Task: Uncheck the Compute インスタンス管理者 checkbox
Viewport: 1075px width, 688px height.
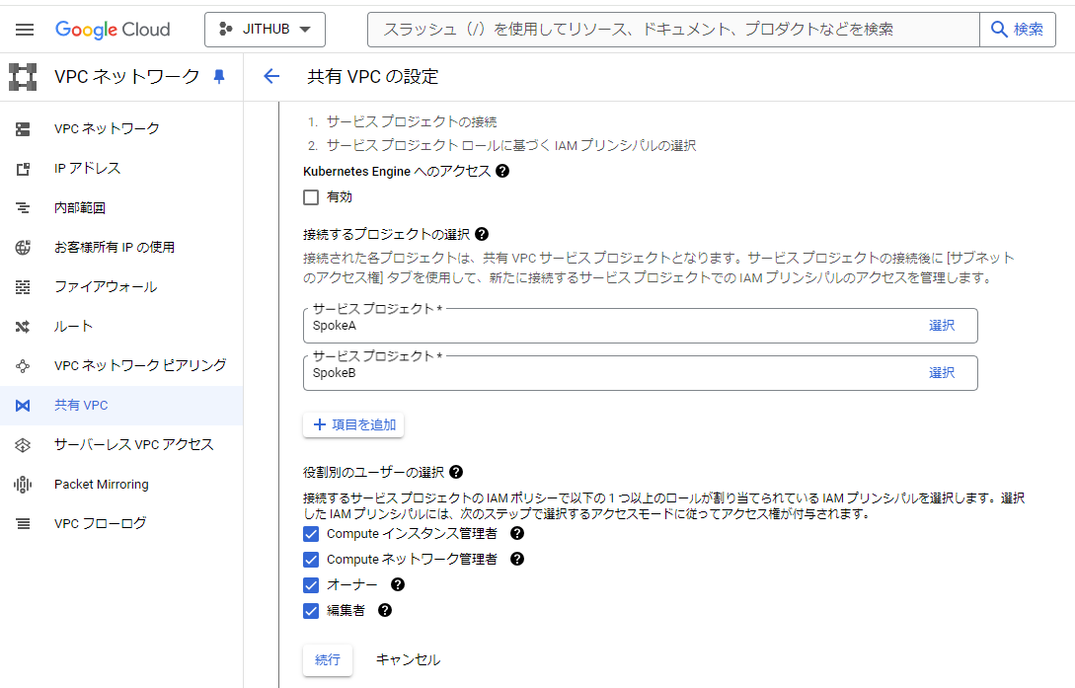Action: [x=311, y=534]
